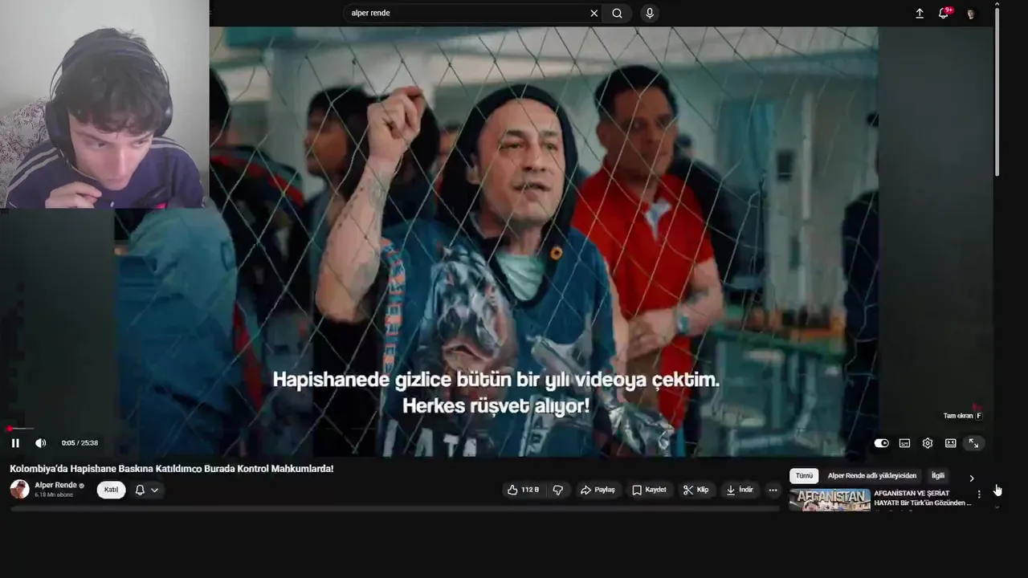Open the Alper Rende channel avatar
The width and height of the screenshot is (1028, 578).
click(19, 489)
